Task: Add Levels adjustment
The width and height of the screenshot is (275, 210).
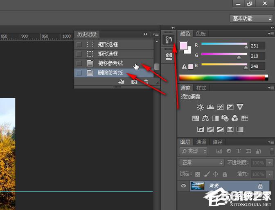Action: coord(210,107)
